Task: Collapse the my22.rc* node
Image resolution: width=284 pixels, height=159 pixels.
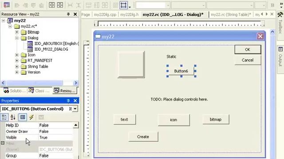Action: [x=10, y=26]
